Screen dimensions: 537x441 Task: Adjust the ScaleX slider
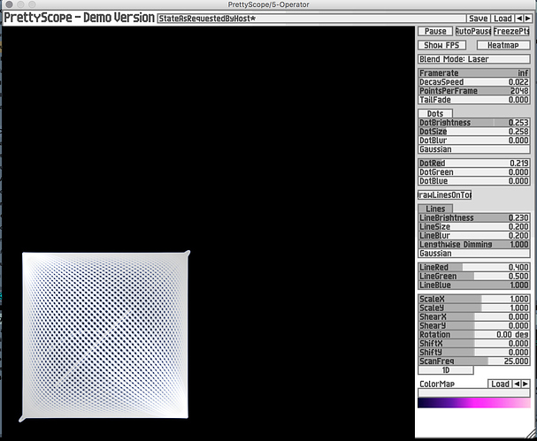474,299
